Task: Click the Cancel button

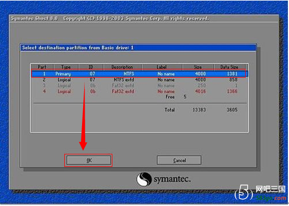Action: (x=179, y=160)
